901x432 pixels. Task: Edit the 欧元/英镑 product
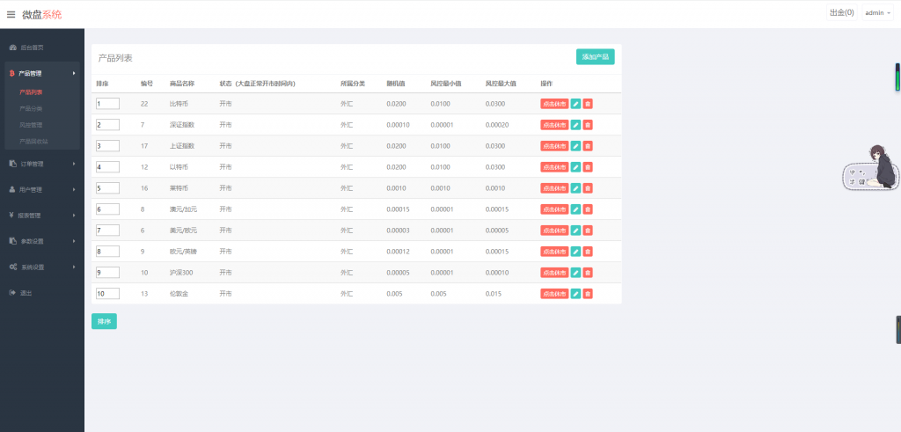pyautogui.click(x=575, y=251)
